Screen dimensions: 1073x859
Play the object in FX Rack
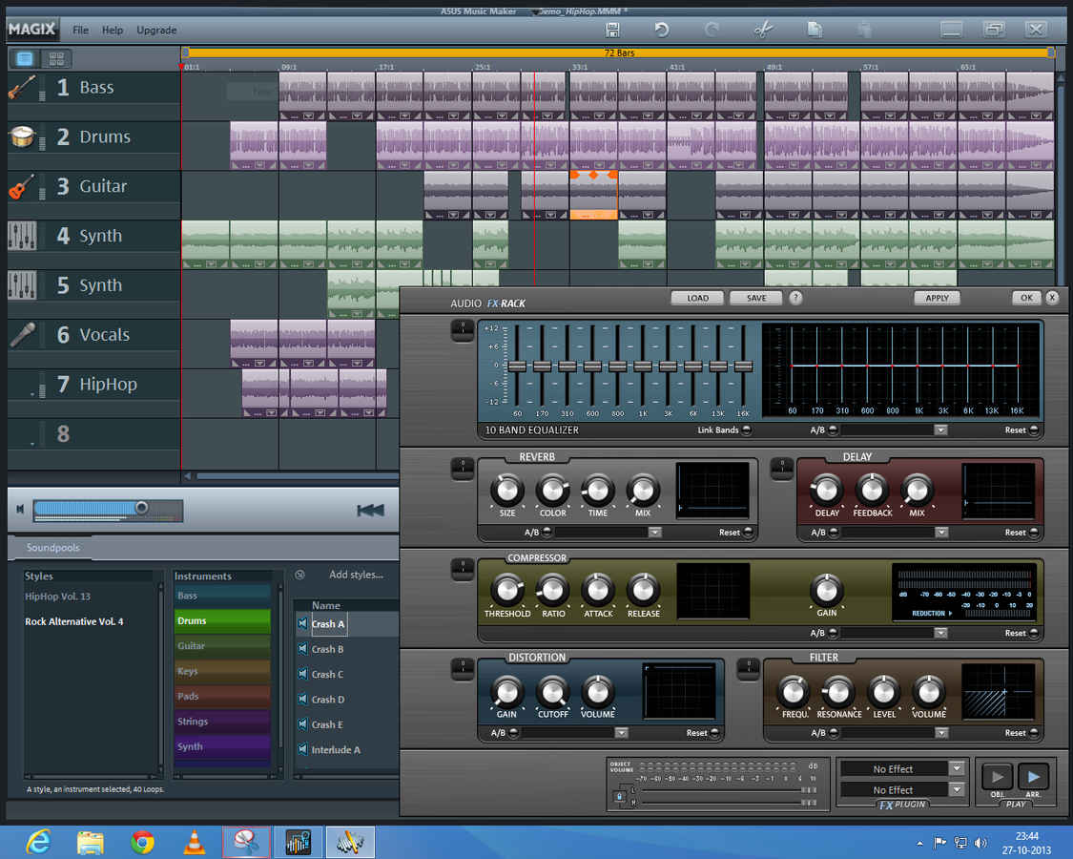997,777
